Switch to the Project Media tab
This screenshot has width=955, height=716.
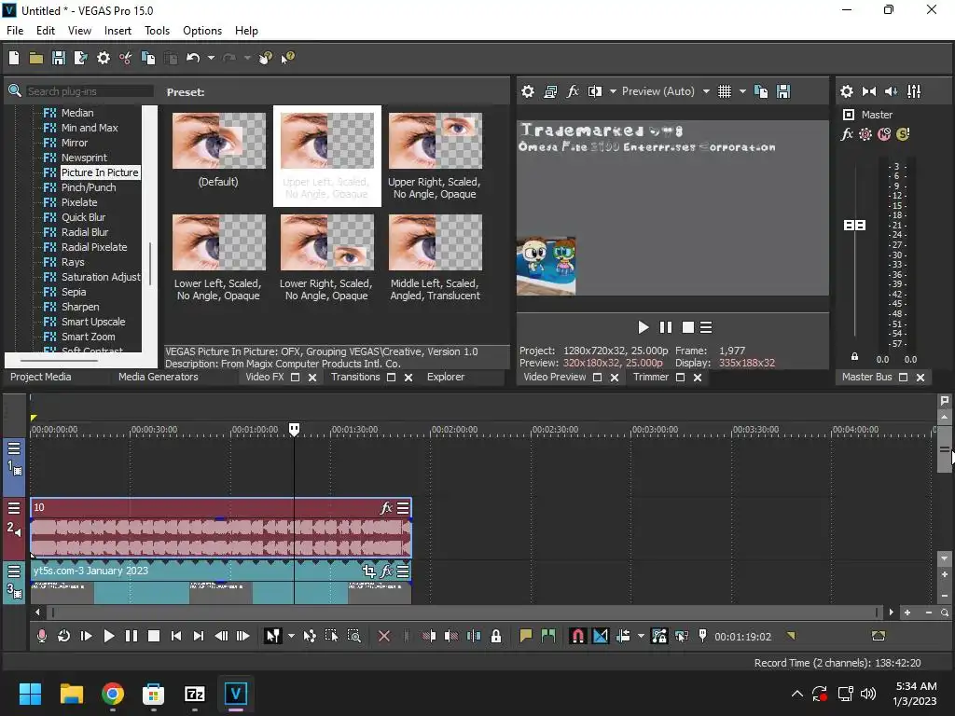(x=41, y=377)
